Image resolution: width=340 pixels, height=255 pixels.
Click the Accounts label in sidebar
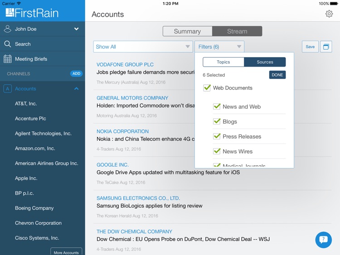(x=25, y=89)
